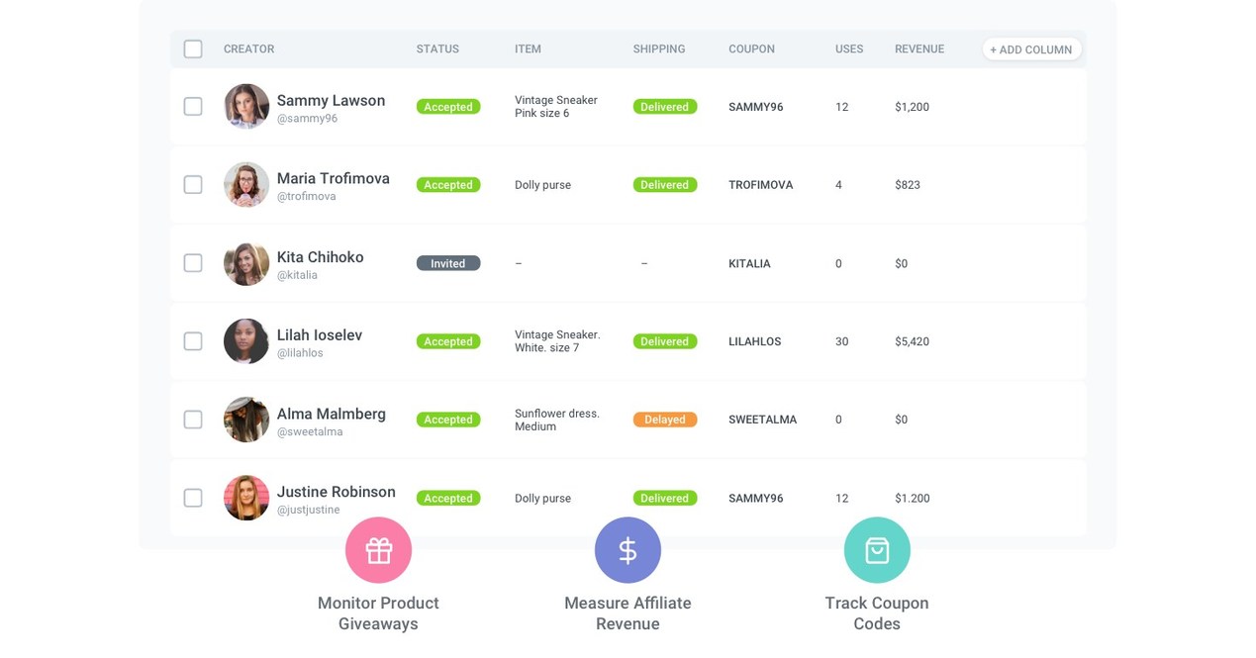
Task: Open the bag icon for Track Coupon Codes
Action: tap(877, 550)
